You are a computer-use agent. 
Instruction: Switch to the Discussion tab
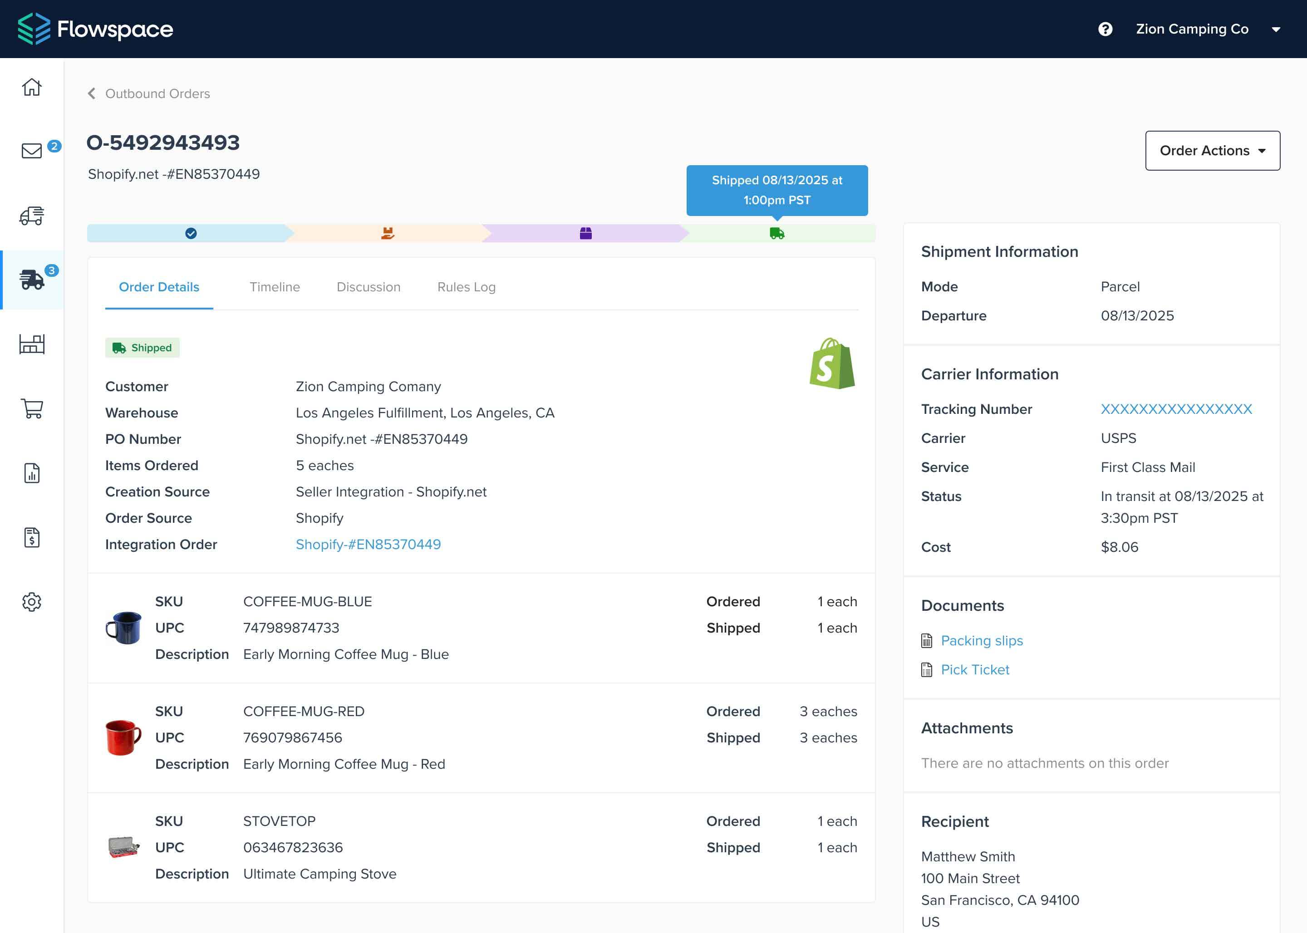368,287
